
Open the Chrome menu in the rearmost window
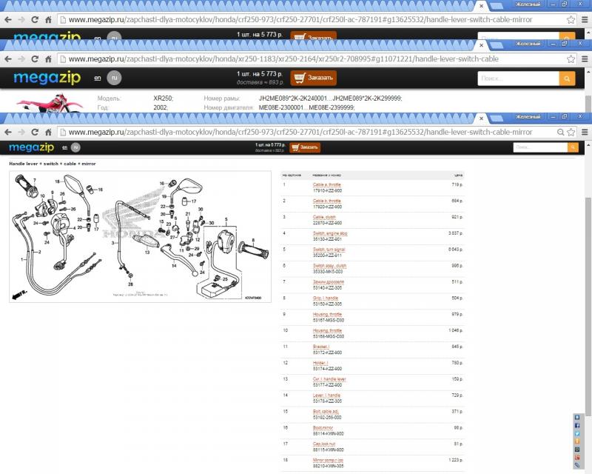click(585, 20)
